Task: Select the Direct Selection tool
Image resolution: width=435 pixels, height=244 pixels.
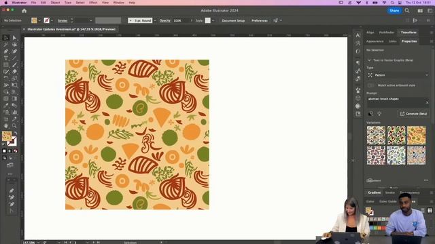Action: [x=14, y=38]
